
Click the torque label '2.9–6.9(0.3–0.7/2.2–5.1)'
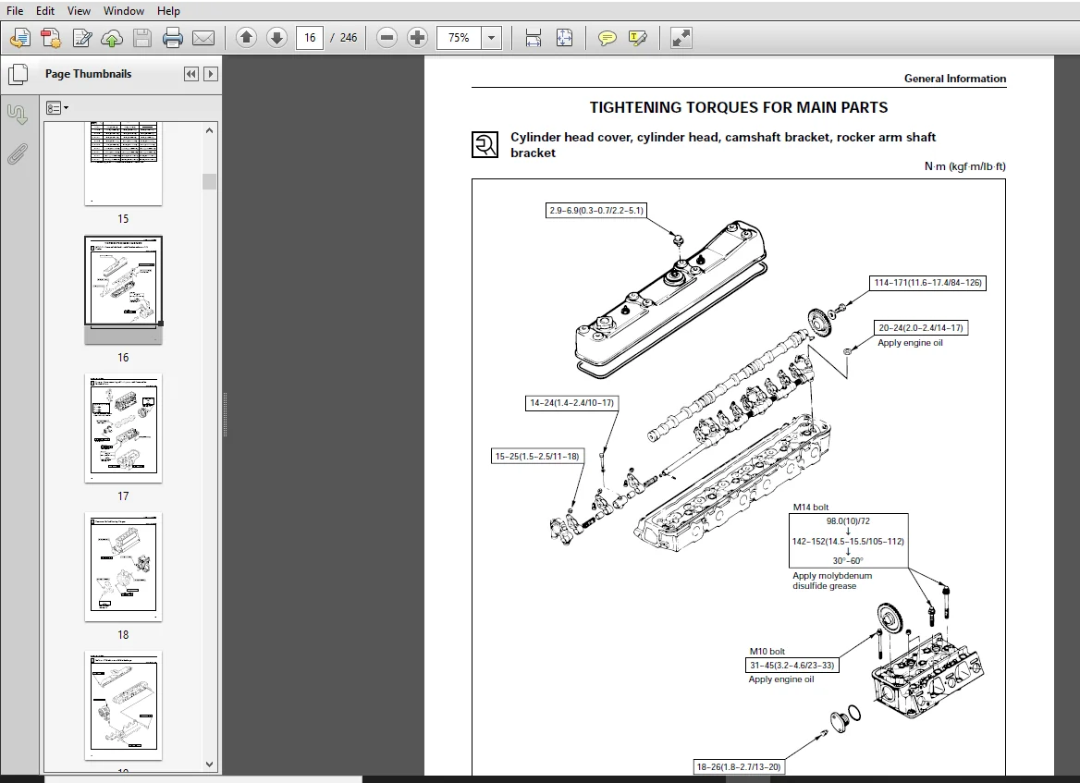(596, 211)
